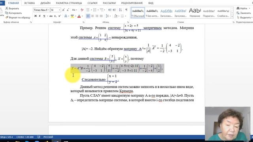Apply the Подзаголовок style
The width and height of the screenshot is (253, 142).
[x=209, y=13]
